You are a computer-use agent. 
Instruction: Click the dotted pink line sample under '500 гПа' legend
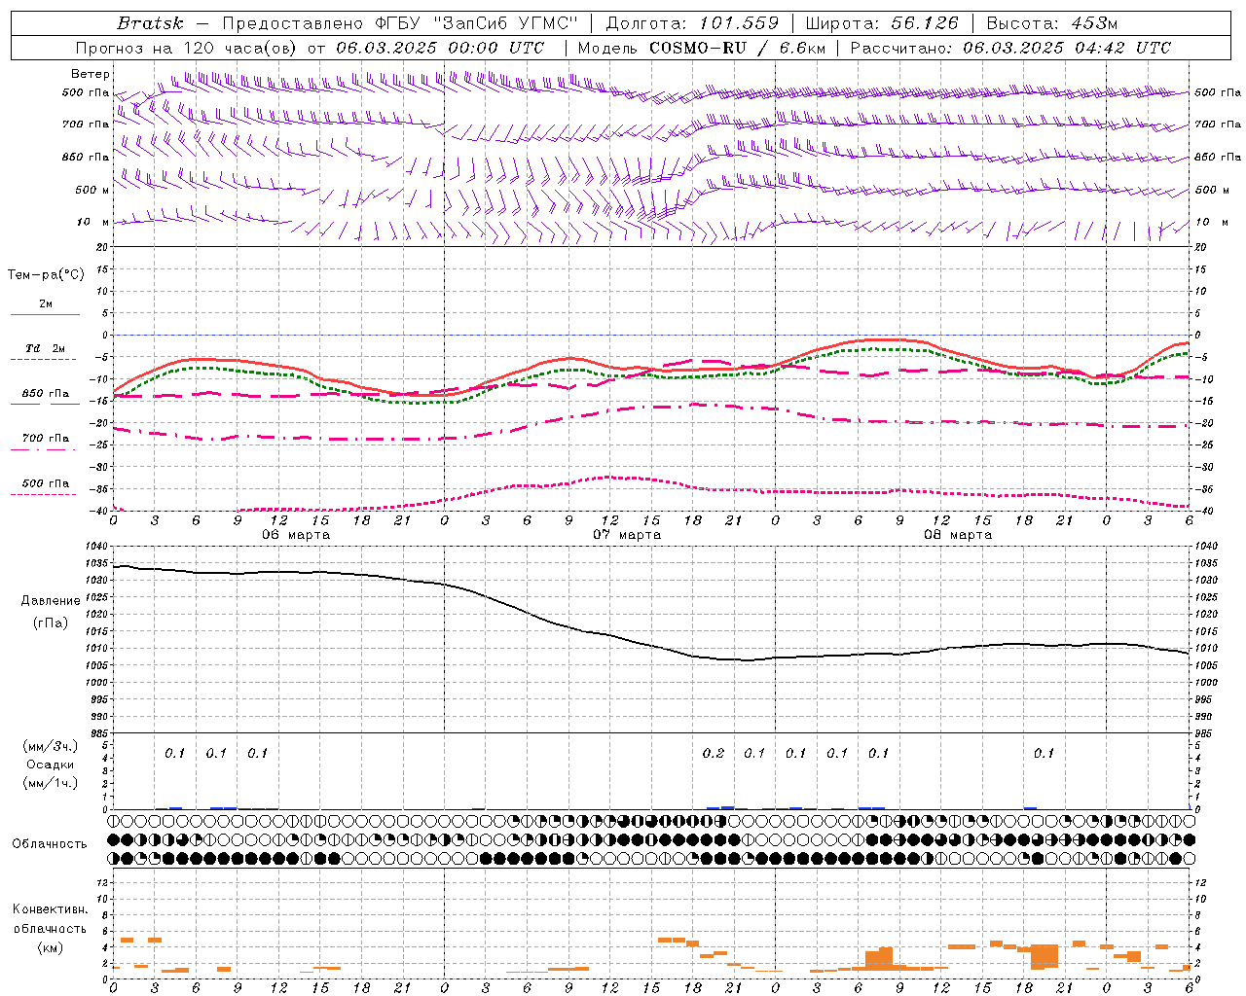point(44,494)
